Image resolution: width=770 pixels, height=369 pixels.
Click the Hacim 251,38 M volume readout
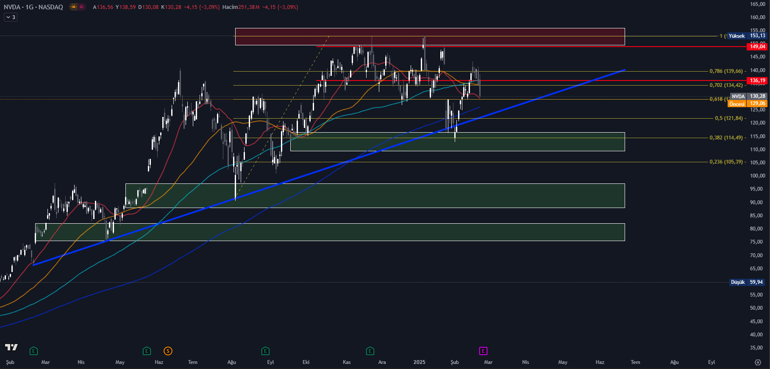(x=241, y=7)
